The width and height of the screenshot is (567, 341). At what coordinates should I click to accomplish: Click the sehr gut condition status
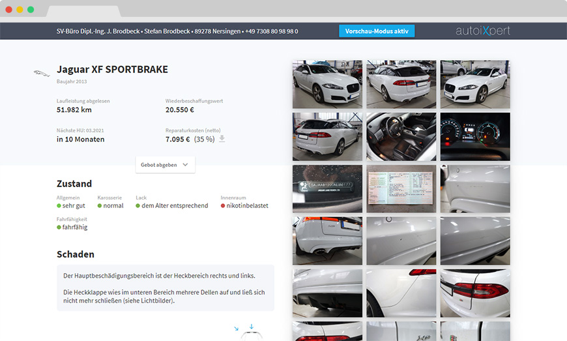pyautogui.click(x=71, y=205)
